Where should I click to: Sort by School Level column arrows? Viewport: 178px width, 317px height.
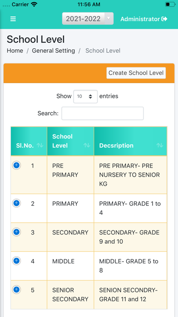coord(87,145)
